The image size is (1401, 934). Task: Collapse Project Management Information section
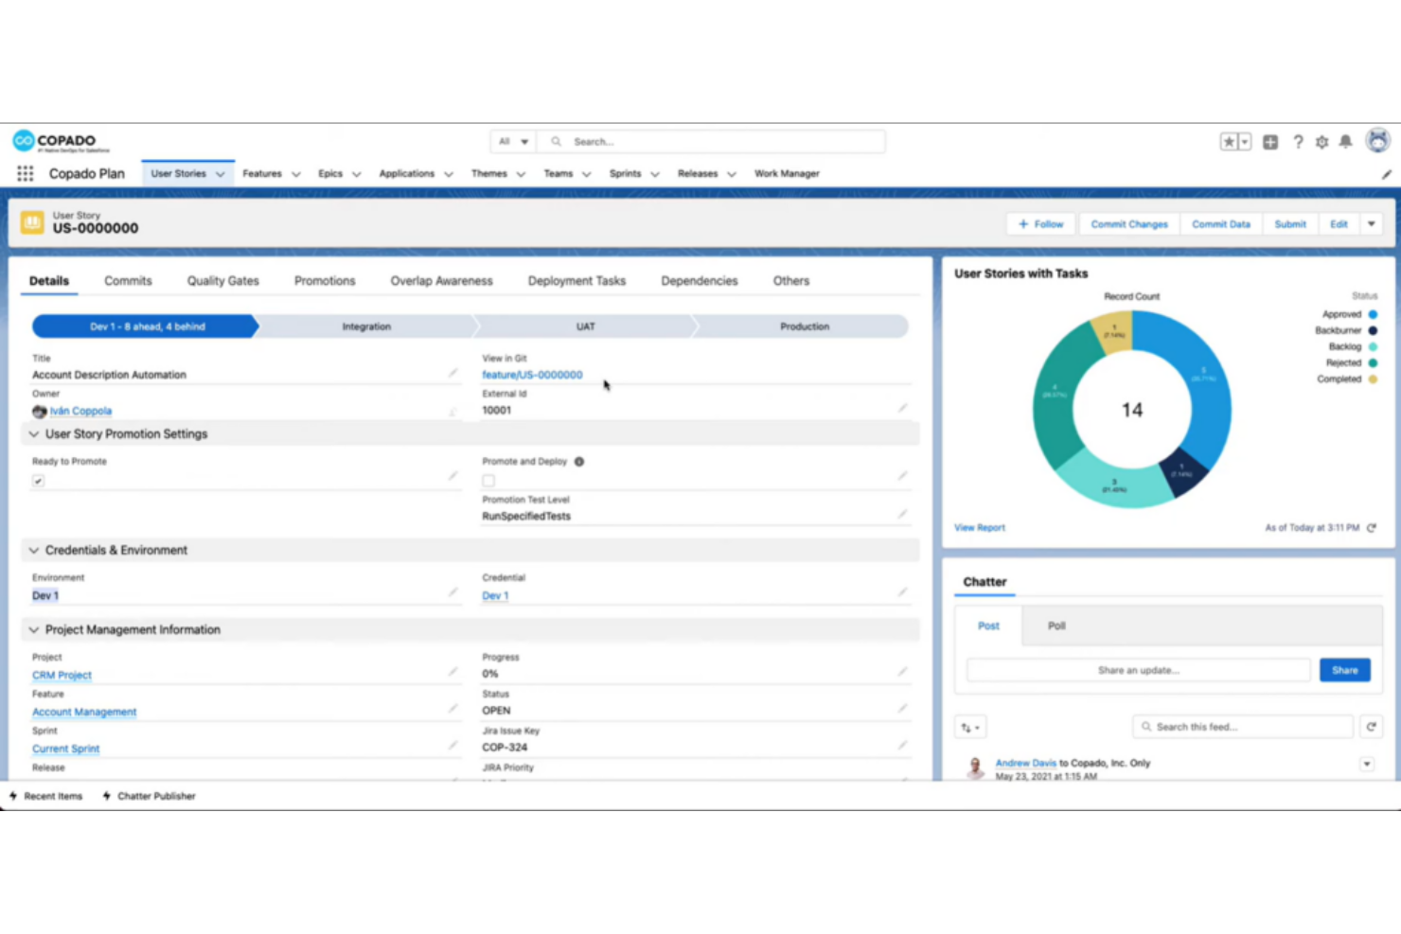[34, 630]
